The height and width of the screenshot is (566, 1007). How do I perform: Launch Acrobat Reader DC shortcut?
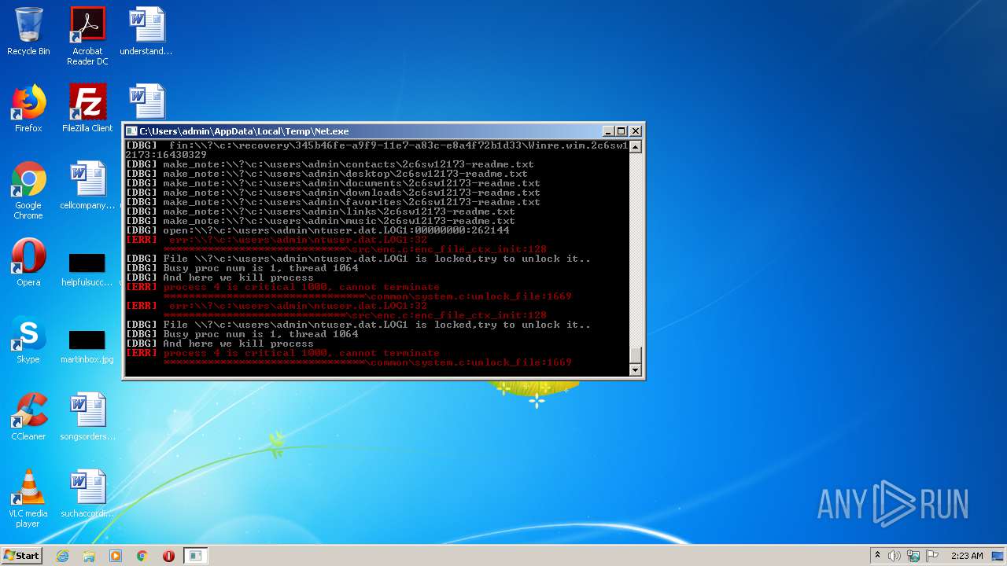coord(87,35)
